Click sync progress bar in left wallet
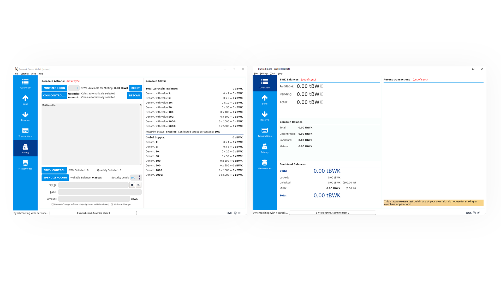 pyautogui.click(x=93, y=213)
